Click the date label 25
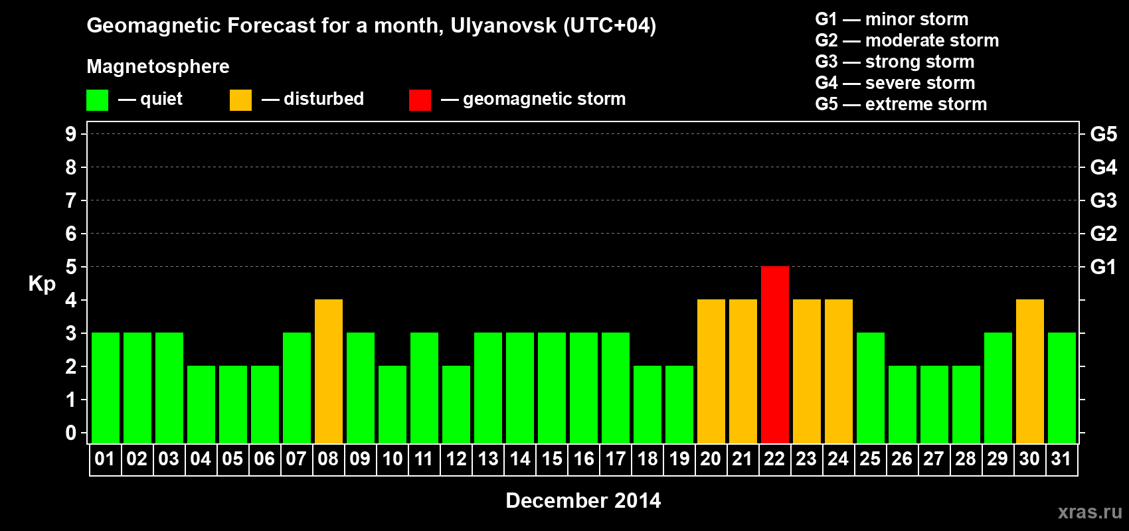 point(870,459)
